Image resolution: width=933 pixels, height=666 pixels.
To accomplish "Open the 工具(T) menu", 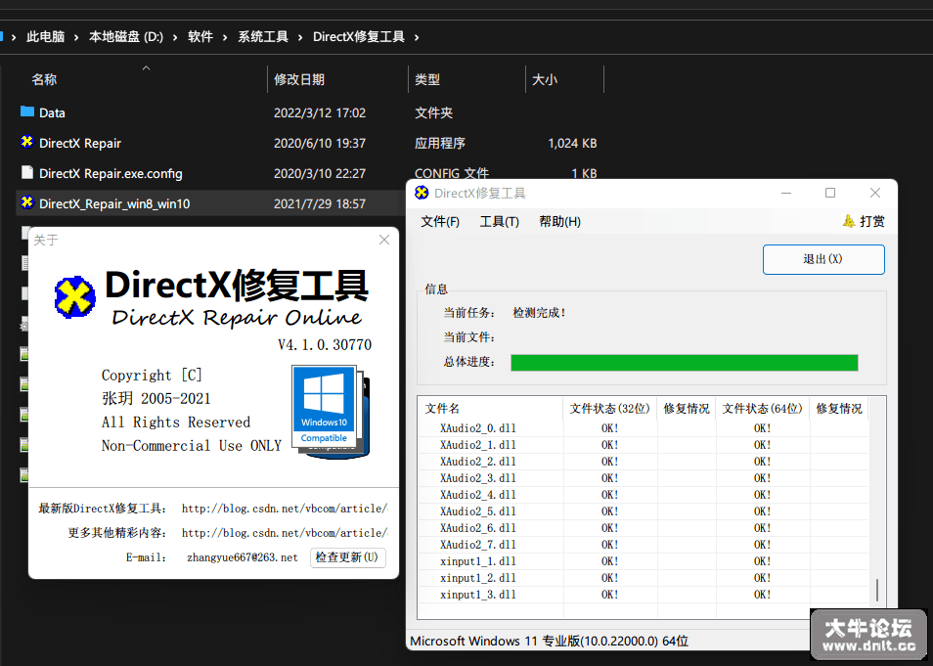I will [500, 222].
